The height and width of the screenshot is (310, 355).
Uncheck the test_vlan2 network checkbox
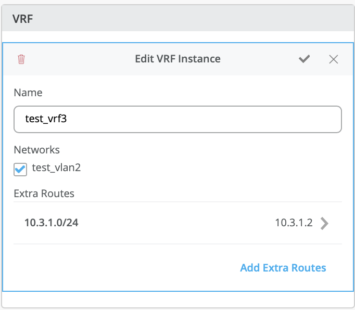pyautogui.click(x=20, y=169)
